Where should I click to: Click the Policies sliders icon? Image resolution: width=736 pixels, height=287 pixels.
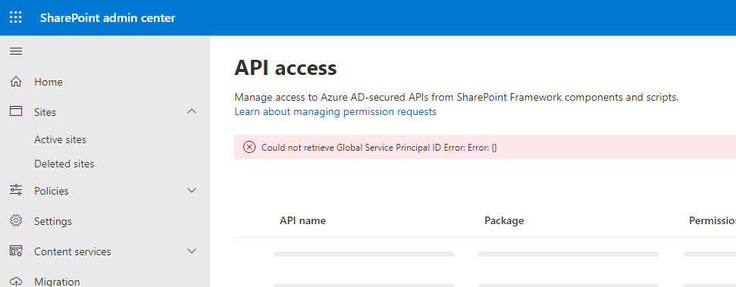(16, 190)
